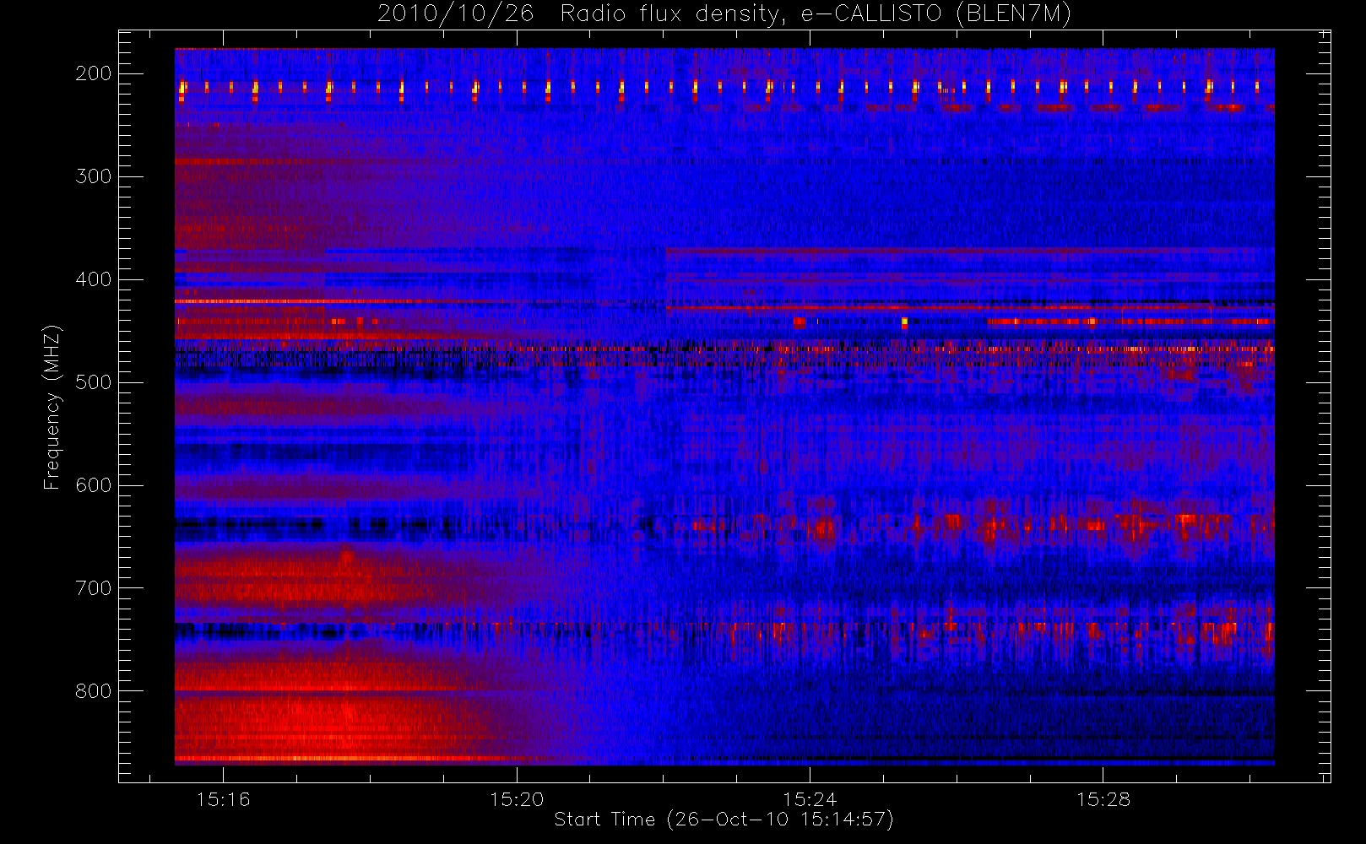This screenshot has height=844, width=1366.
Task: Click the 700 MHz frequency axis label
Action: click(93, 588)
